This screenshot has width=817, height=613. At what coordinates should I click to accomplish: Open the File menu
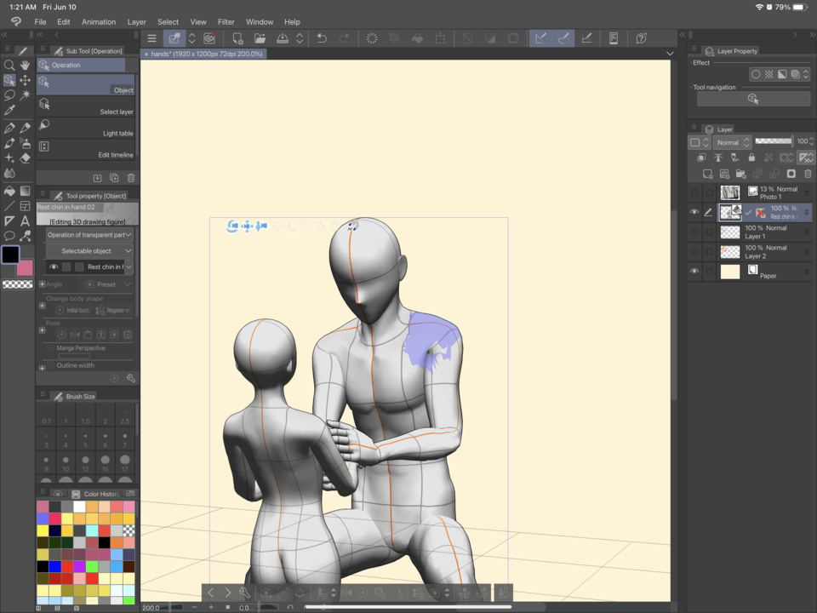[x=40, y=22]
